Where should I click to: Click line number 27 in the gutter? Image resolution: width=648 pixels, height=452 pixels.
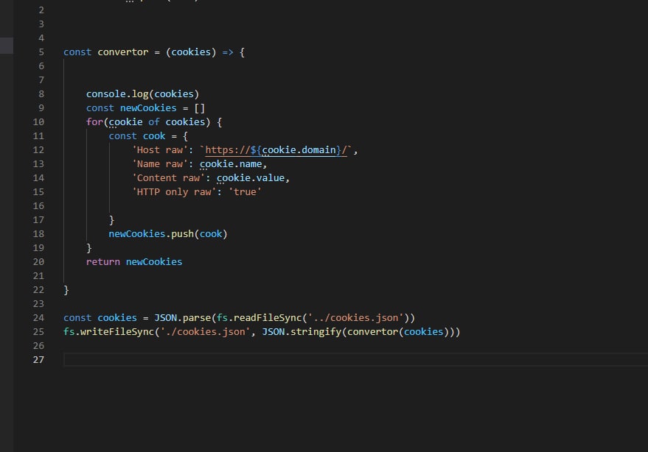tap(38, 360)
